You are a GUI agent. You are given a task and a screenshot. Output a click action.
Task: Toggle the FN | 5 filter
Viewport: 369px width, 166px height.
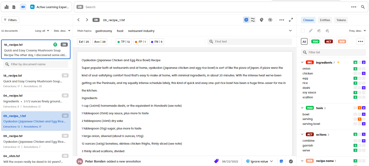tap(156, 42)
